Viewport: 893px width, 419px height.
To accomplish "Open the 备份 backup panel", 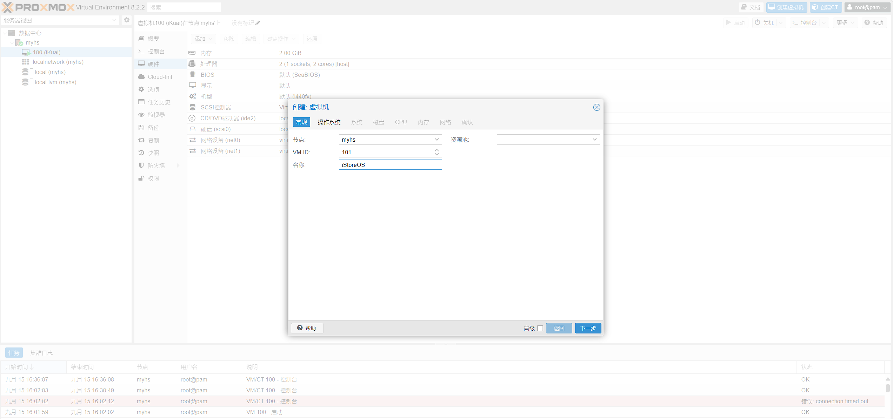I will coord(160,128).
